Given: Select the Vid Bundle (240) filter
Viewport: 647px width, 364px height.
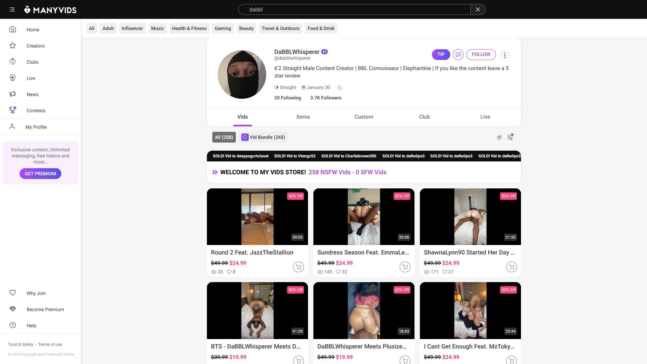Looking at the screenshot, I should click(x=263, y=137).
